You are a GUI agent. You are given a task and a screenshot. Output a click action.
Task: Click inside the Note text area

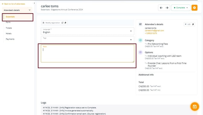click(x=88, y=54)
